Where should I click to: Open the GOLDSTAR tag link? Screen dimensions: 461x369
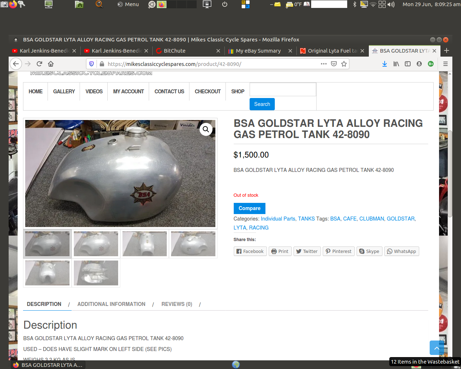pyautogui.click(x=401, y=219)
